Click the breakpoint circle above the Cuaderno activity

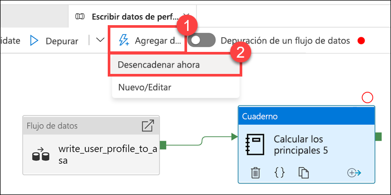(367, 98)
